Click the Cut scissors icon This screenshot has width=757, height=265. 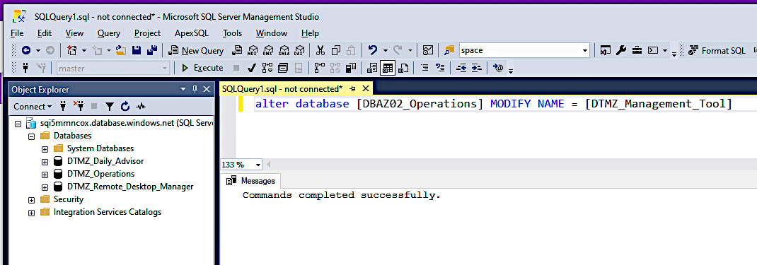[320, 51]
